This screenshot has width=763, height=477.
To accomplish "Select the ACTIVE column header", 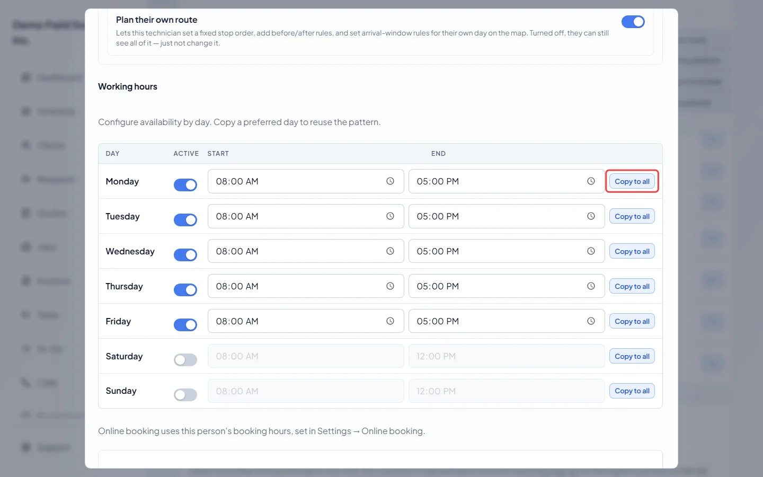I will (x=186, y=154).
